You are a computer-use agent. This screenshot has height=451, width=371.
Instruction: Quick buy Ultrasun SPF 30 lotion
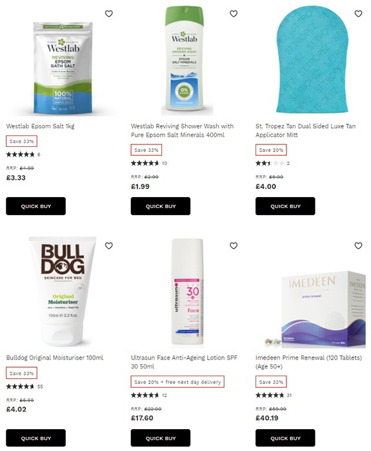coord(161,438)
